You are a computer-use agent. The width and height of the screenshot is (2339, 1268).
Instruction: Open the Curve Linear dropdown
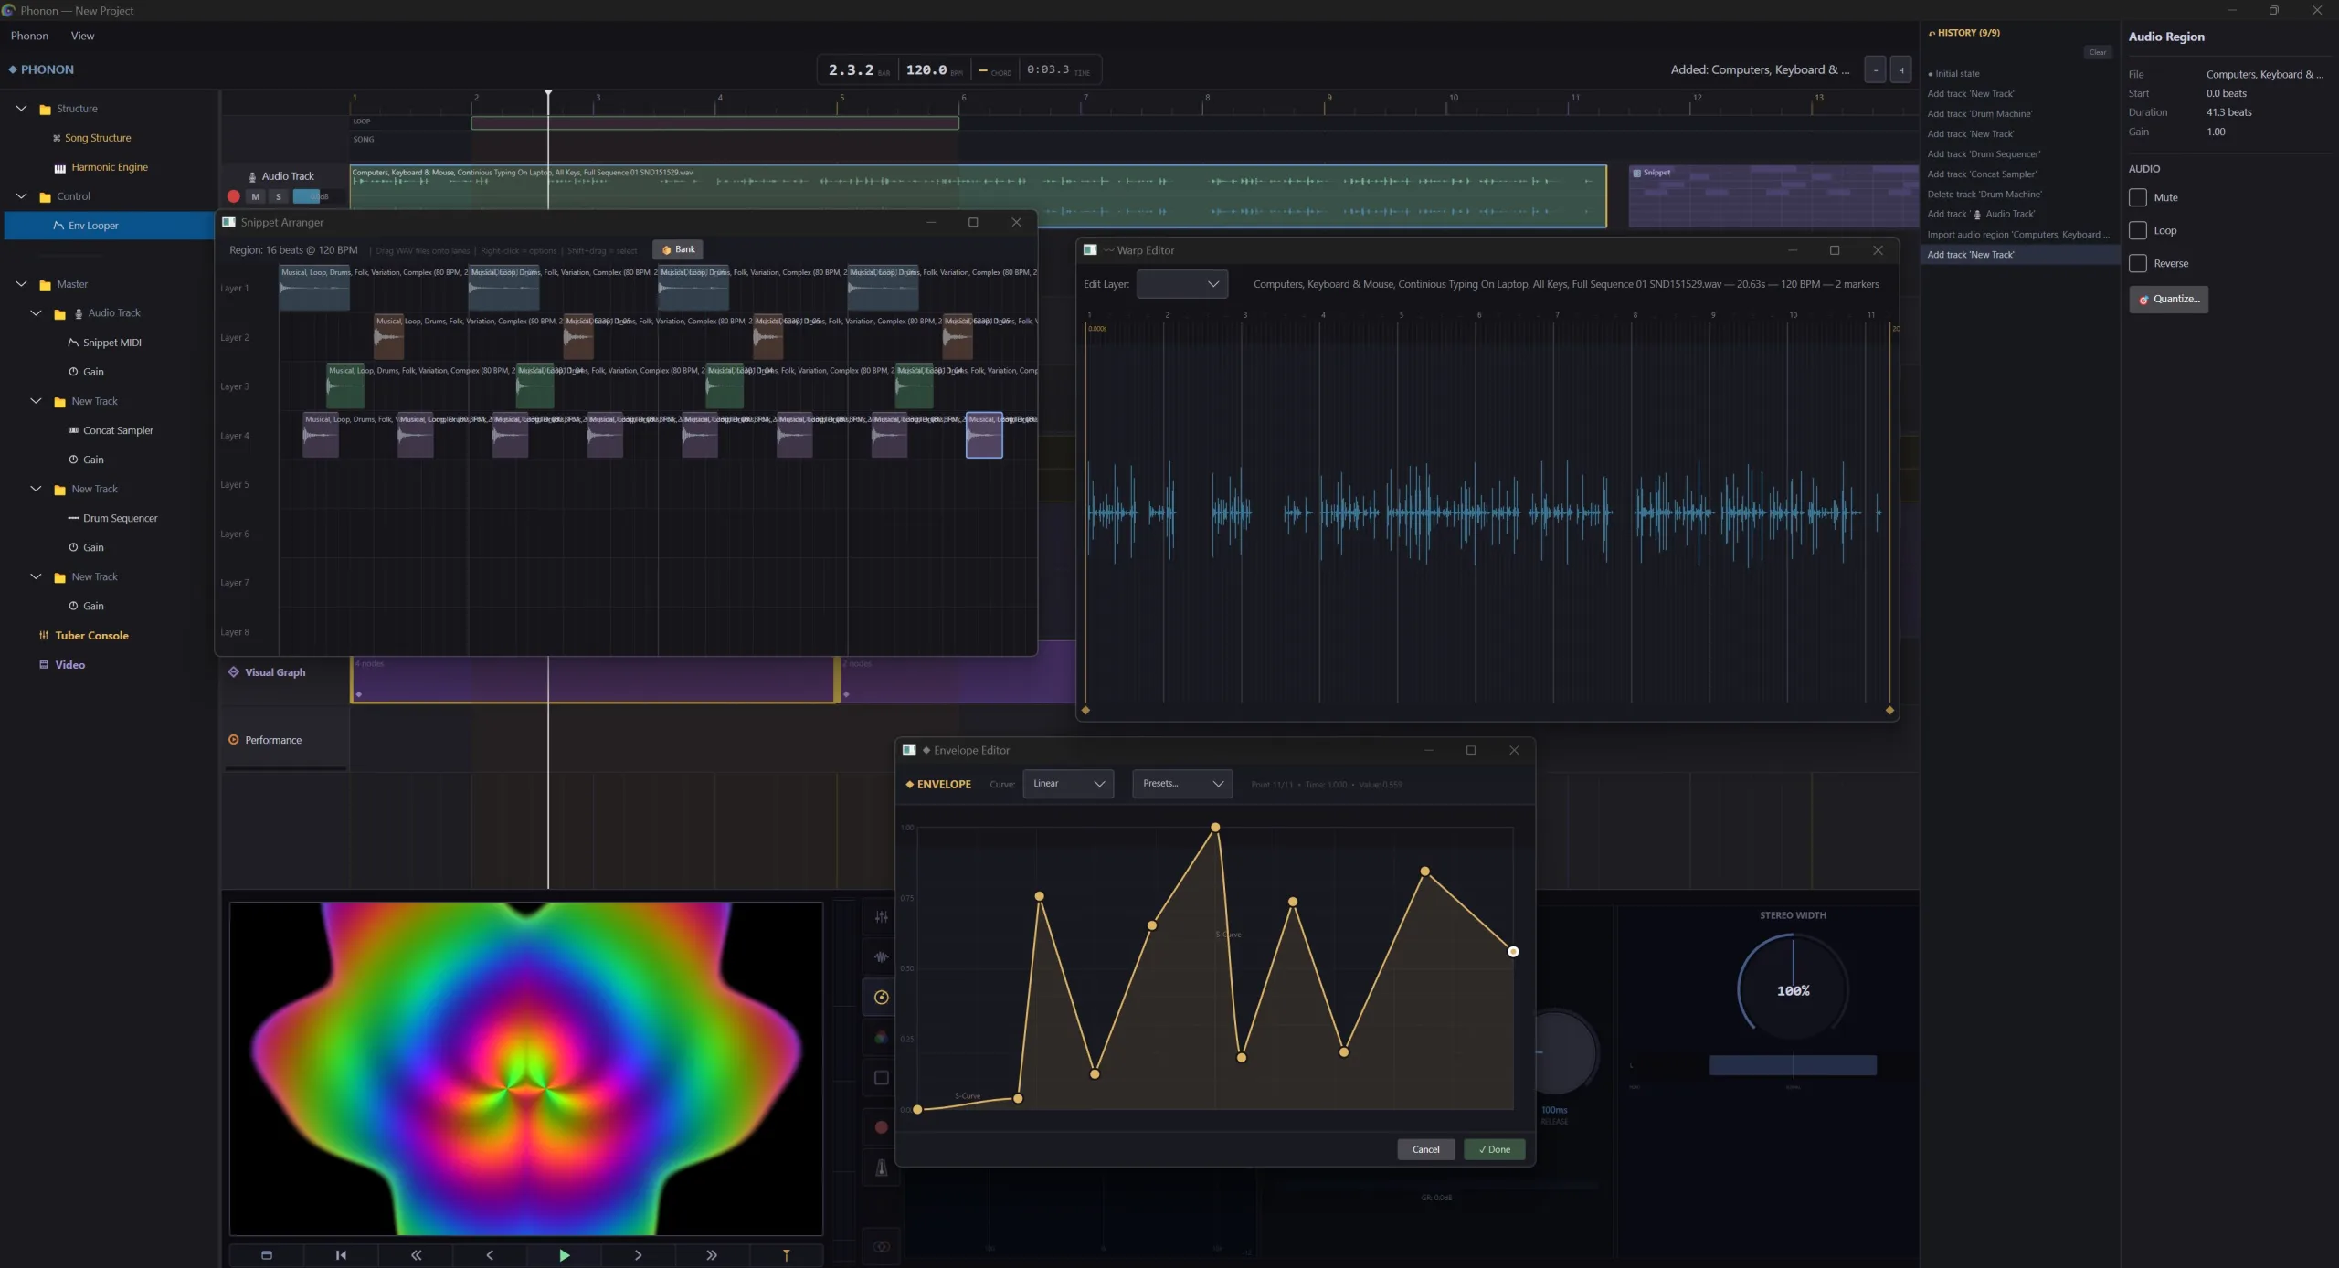1068,784
